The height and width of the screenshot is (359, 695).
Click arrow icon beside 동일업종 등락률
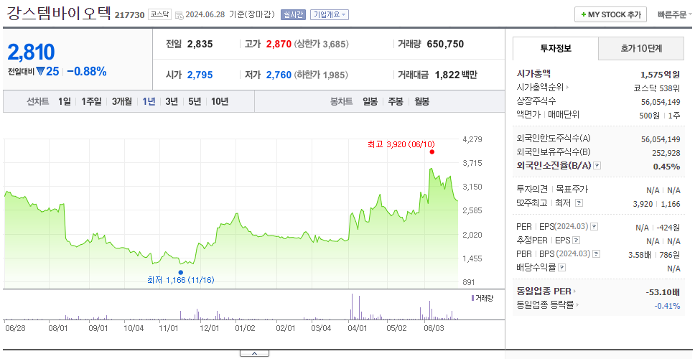[x=577, y=305]
